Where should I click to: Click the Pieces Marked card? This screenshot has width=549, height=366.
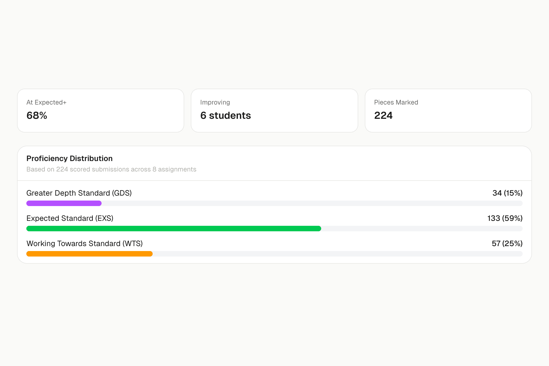coord(448,110)
